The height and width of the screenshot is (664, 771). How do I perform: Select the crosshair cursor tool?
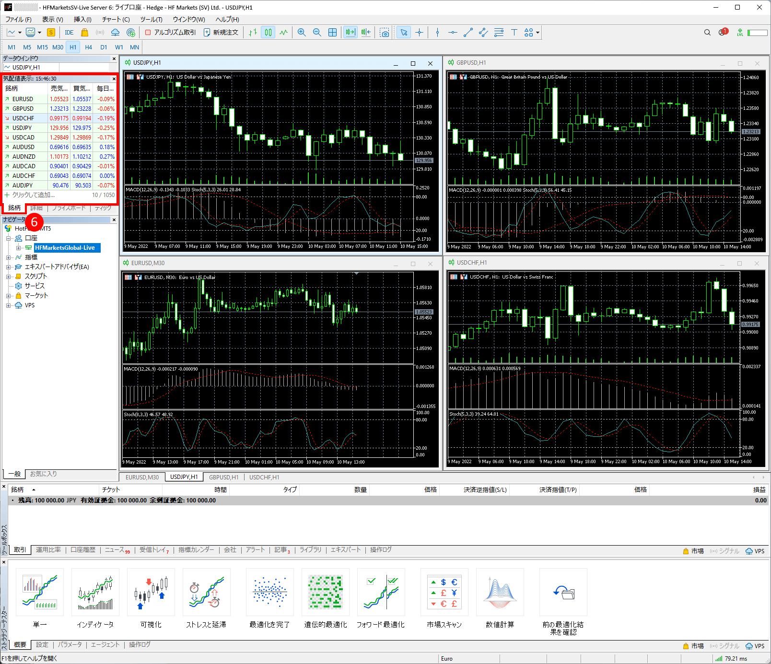click(x=420, y=32)
